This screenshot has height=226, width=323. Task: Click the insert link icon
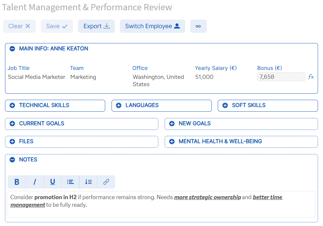pos(106,182)
